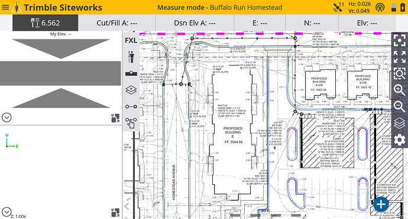The height and width of the screenshot is (219, 408).
Task: Click the North-East axis indicator
Action: [12, 141]
